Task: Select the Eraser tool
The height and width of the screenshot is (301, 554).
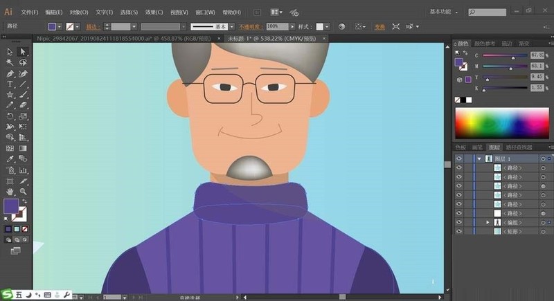Action: coord(23,105)
